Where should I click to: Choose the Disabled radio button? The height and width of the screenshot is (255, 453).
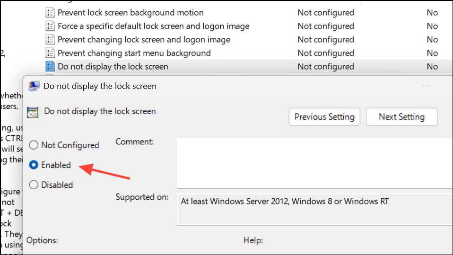[34, 185]
